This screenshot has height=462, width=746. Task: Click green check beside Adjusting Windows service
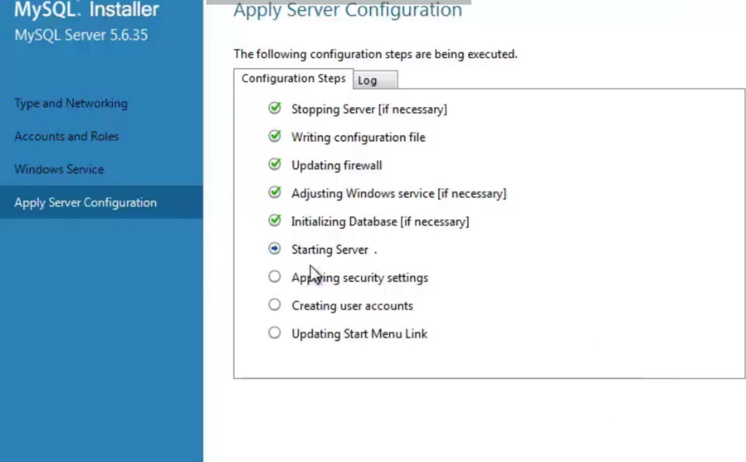tap(275, 192)
